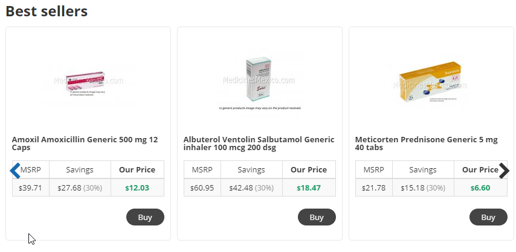Buy Meticorten Prednisone 5 mg tabs
This screenshot has height=252, width=516.
click(488, 217)
